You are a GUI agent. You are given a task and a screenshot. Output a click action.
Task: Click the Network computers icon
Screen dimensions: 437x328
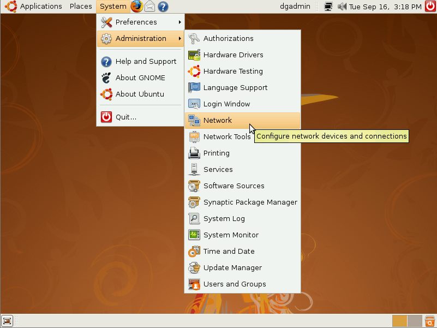point(194,121)
